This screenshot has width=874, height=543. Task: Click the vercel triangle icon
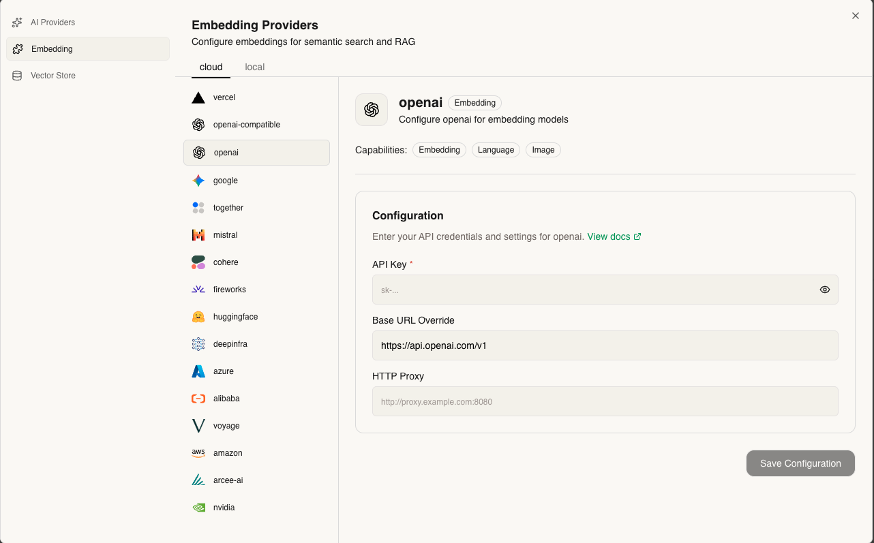[x=198, y=97]
